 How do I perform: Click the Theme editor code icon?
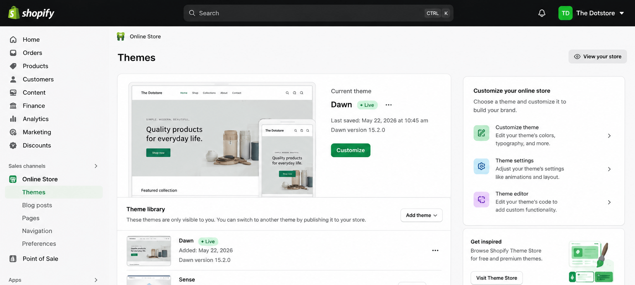click(x=481, y=200)
